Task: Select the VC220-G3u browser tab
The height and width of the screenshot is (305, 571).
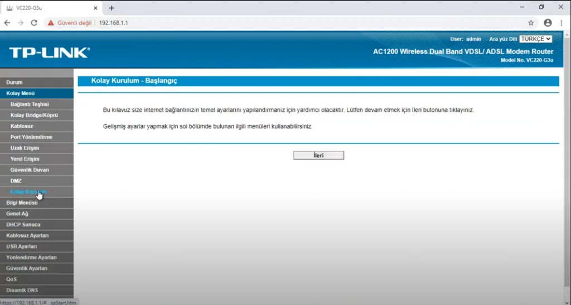Action: pyautogui.click(x=51, y=8)
